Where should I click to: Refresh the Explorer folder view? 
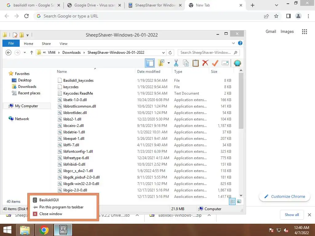click(x=170, y=53)
